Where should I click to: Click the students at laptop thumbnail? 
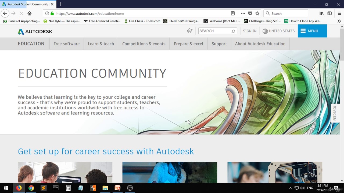pyautogui.click(x=65, y=172)
